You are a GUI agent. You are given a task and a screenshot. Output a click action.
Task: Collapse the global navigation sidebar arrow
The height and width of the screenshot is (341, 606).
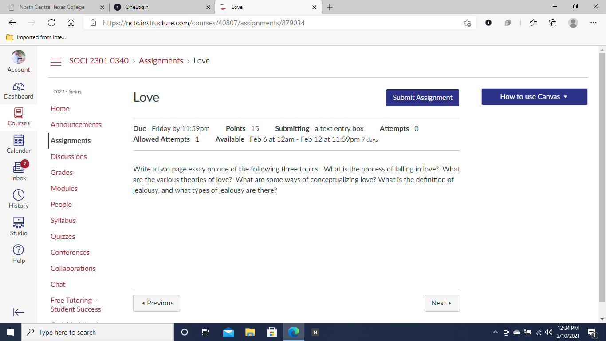19,312
